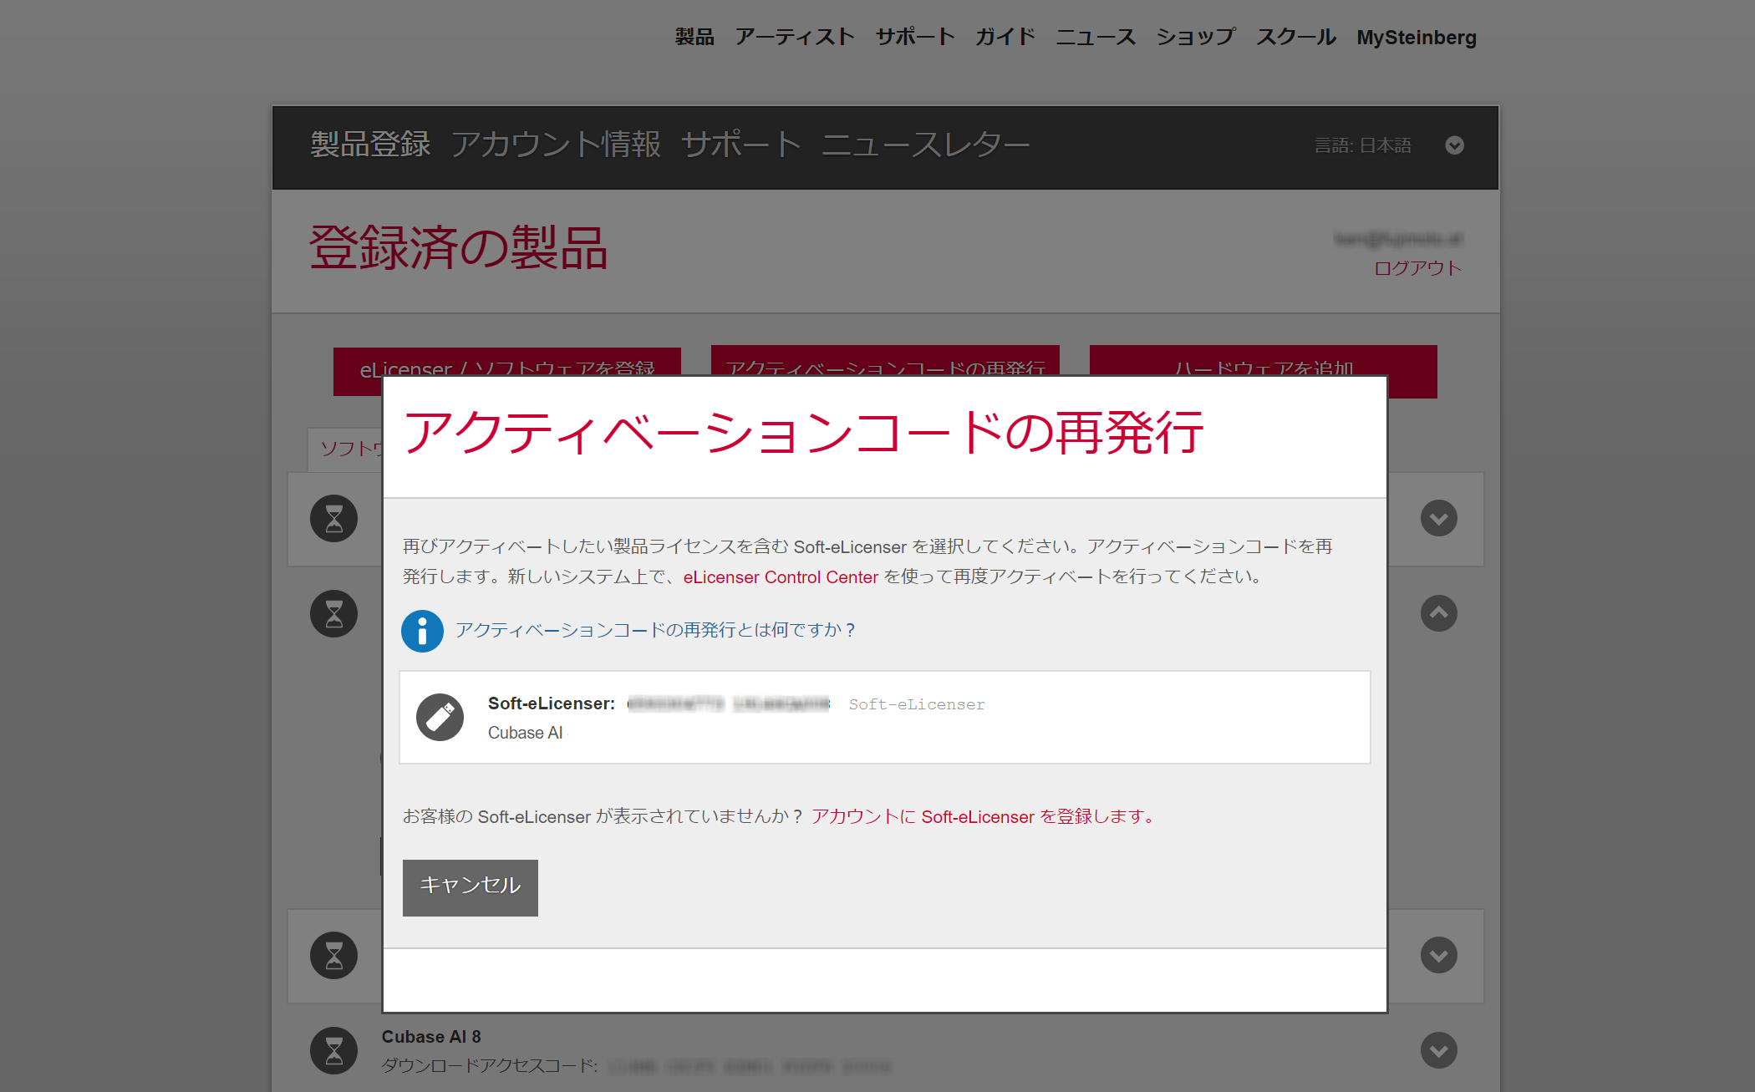Click the Cubase AI 8 product title
The image size is (1755, 1092).
tap(431, 1037)
